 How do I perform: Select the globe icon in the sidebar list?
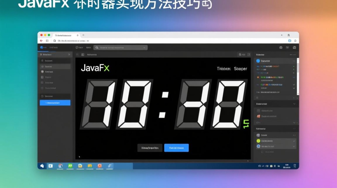pos(42,72)
